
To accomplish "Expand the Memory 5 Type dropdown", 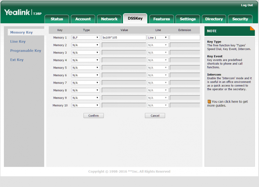I will [85, 68].
